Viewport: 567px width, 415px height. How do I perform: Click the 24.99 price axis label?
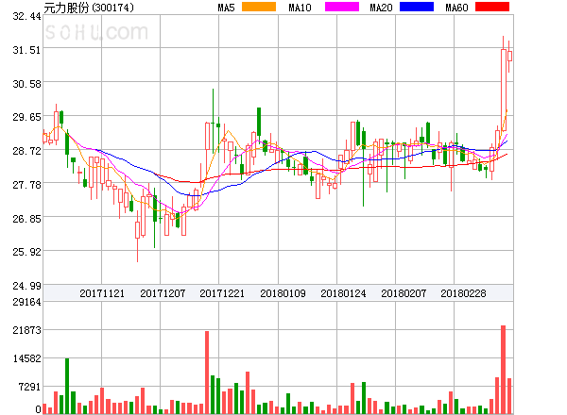click(26, 286)
